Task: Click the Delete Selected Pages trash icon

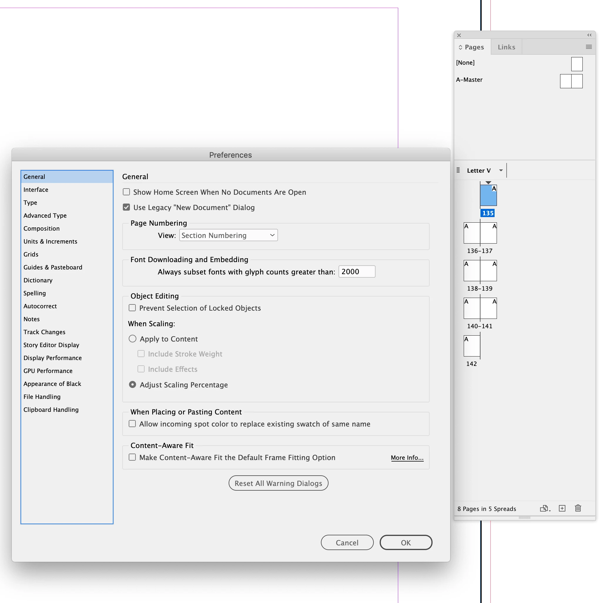Action: coord(578,508)
